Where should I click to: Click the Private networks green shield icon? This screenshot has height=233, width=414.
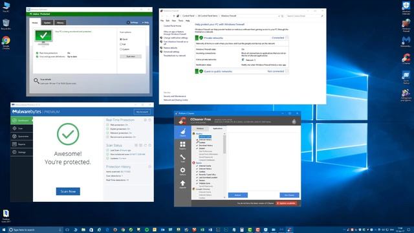coord(201,38)
